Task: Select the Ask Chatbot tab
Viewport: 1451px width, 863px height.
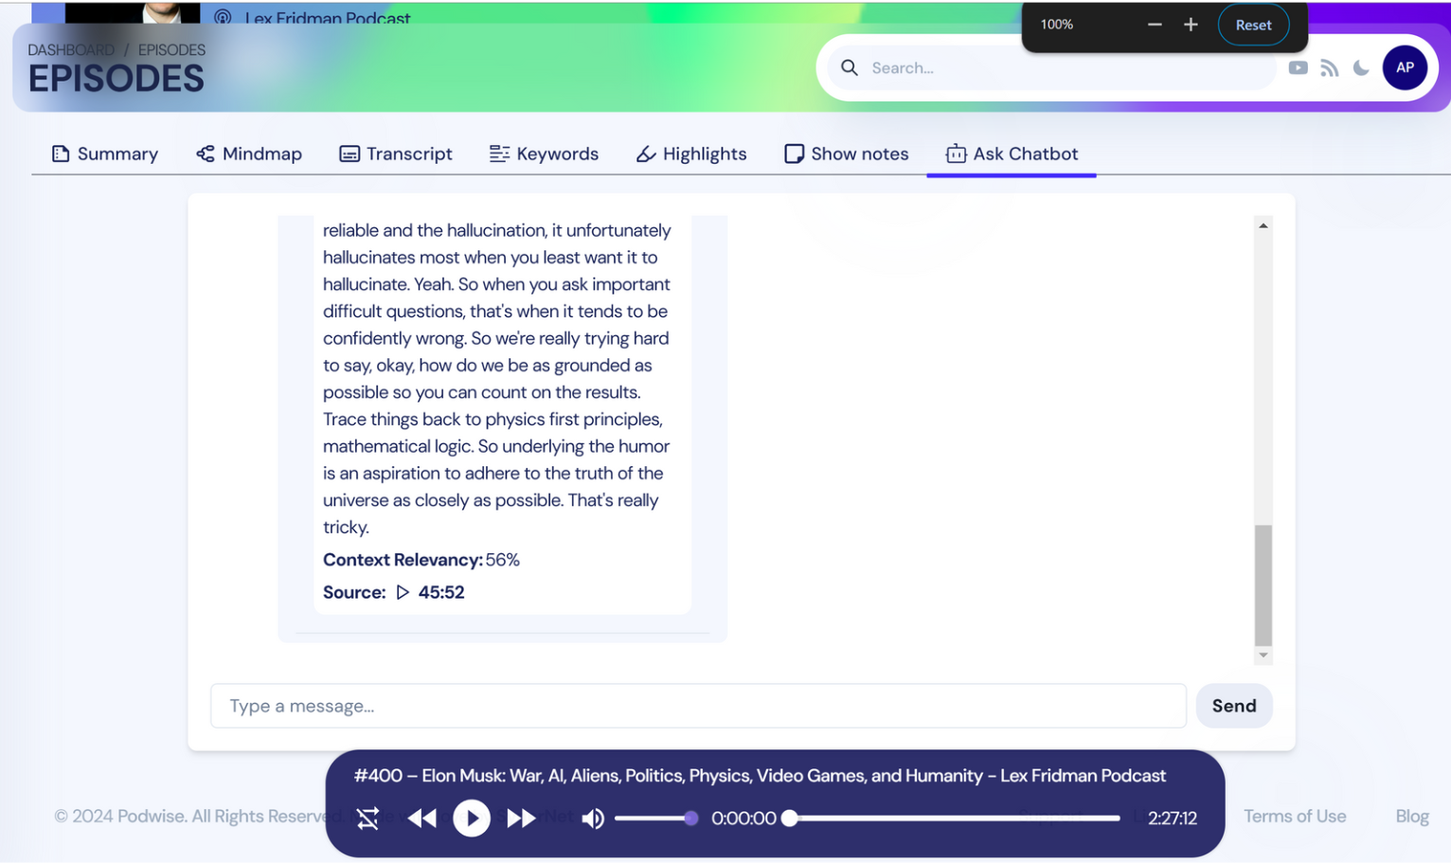Action: (1012, 153)
